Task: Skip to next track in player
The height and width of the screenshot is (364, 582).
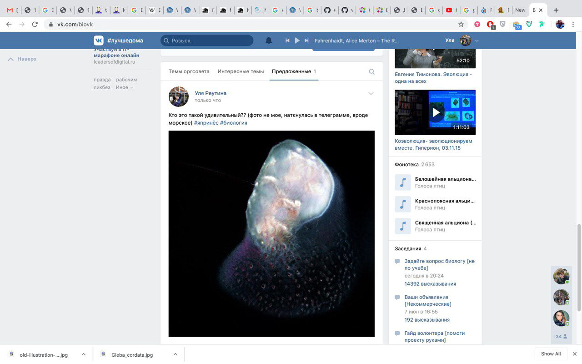Action: tap(306, 40)
